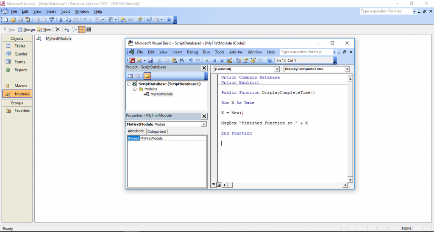Switch to Small Icons view
The width and height of the screenshot is (434, 232).
click(x=74, y=30)
